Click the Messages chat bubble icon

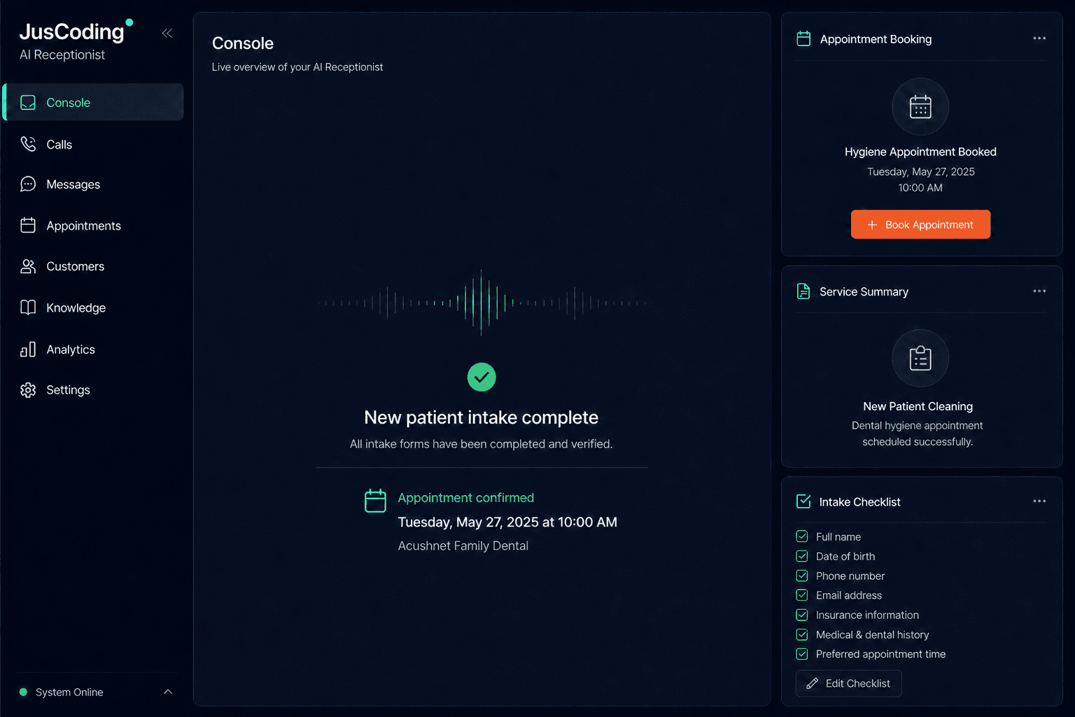pos(28,184)
